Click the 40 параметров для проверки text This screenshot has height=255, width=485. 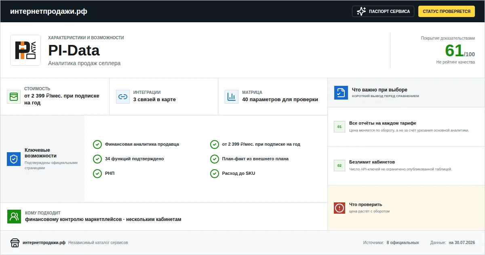[x=280, y=100]
